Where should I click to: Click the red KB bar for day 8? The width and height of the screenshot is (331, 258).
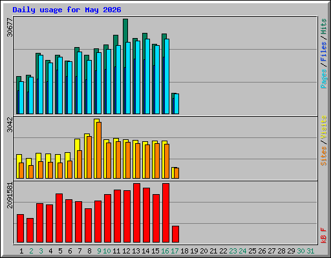[88, 225]
